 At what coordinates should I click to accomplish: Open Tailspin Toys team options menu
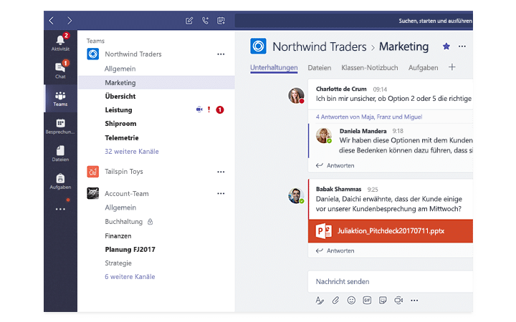tap(221, 172)
